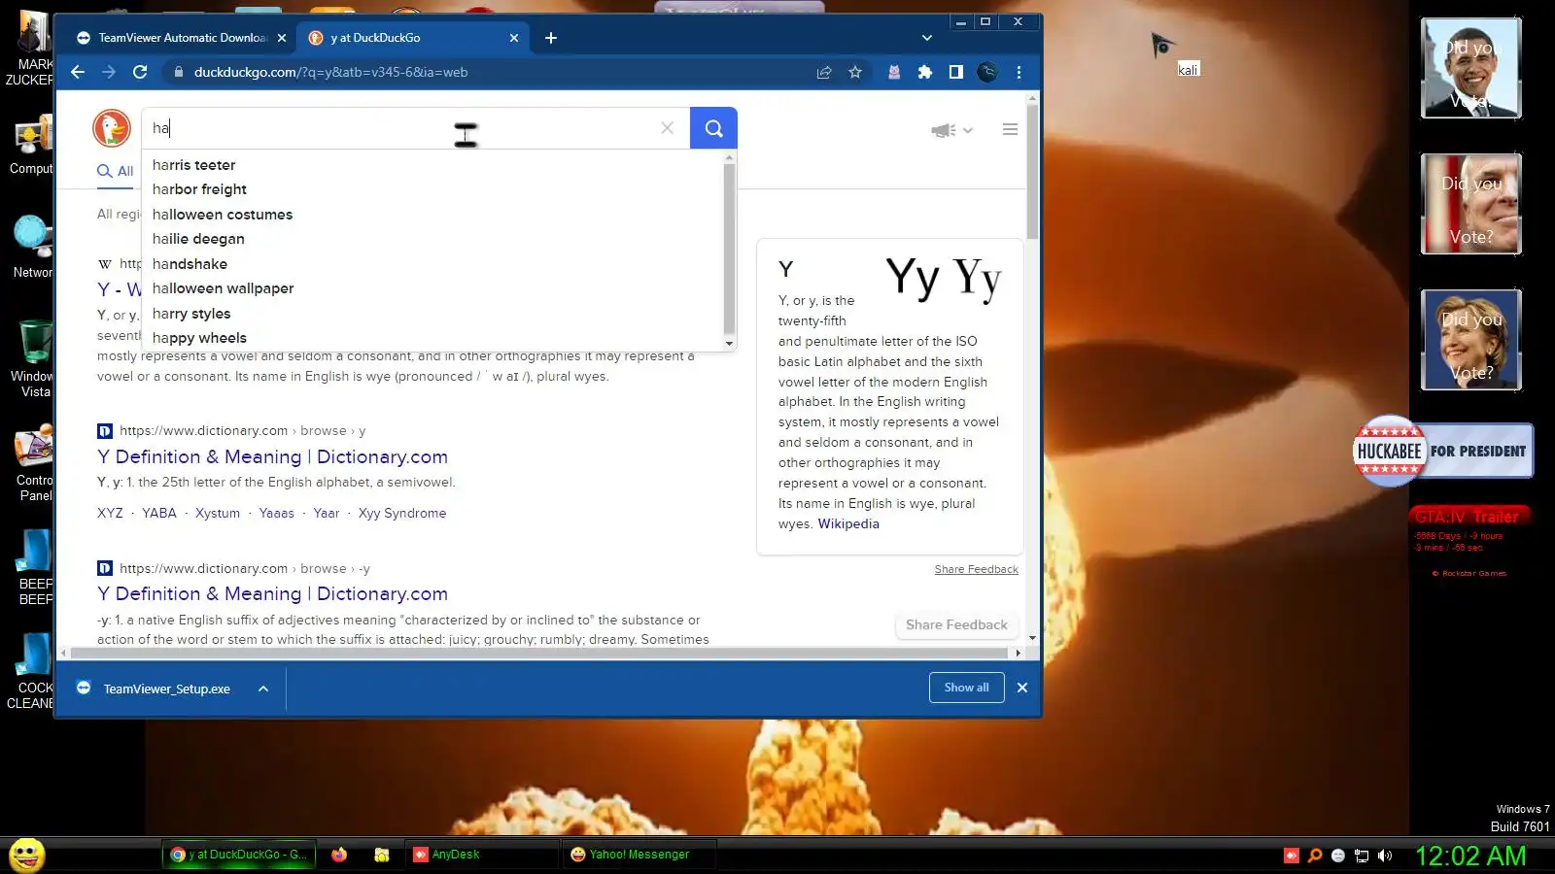Close the TeamViewer Automatic Download tab
This screenshot has width=1555, height=874.
(282, 38)
